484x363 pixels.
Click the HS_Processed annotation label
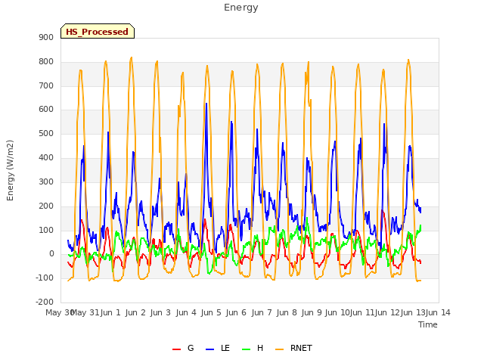point(98,31)
